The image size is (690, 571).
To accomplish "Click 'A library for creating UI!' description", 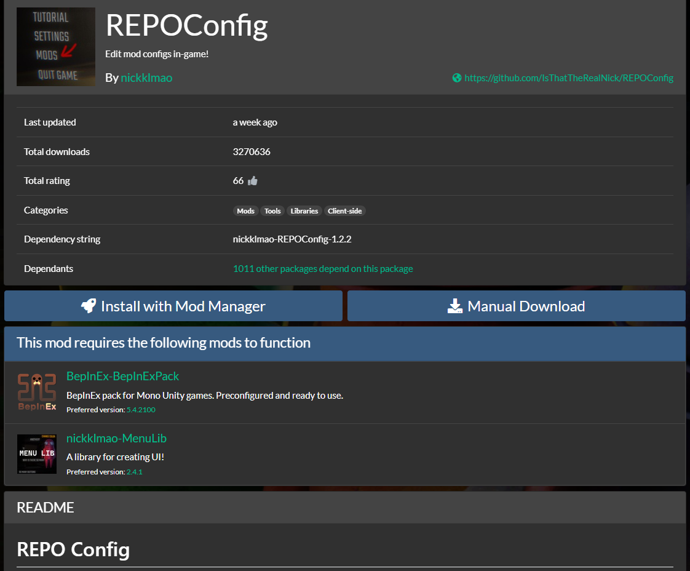I will click(115, 457).
